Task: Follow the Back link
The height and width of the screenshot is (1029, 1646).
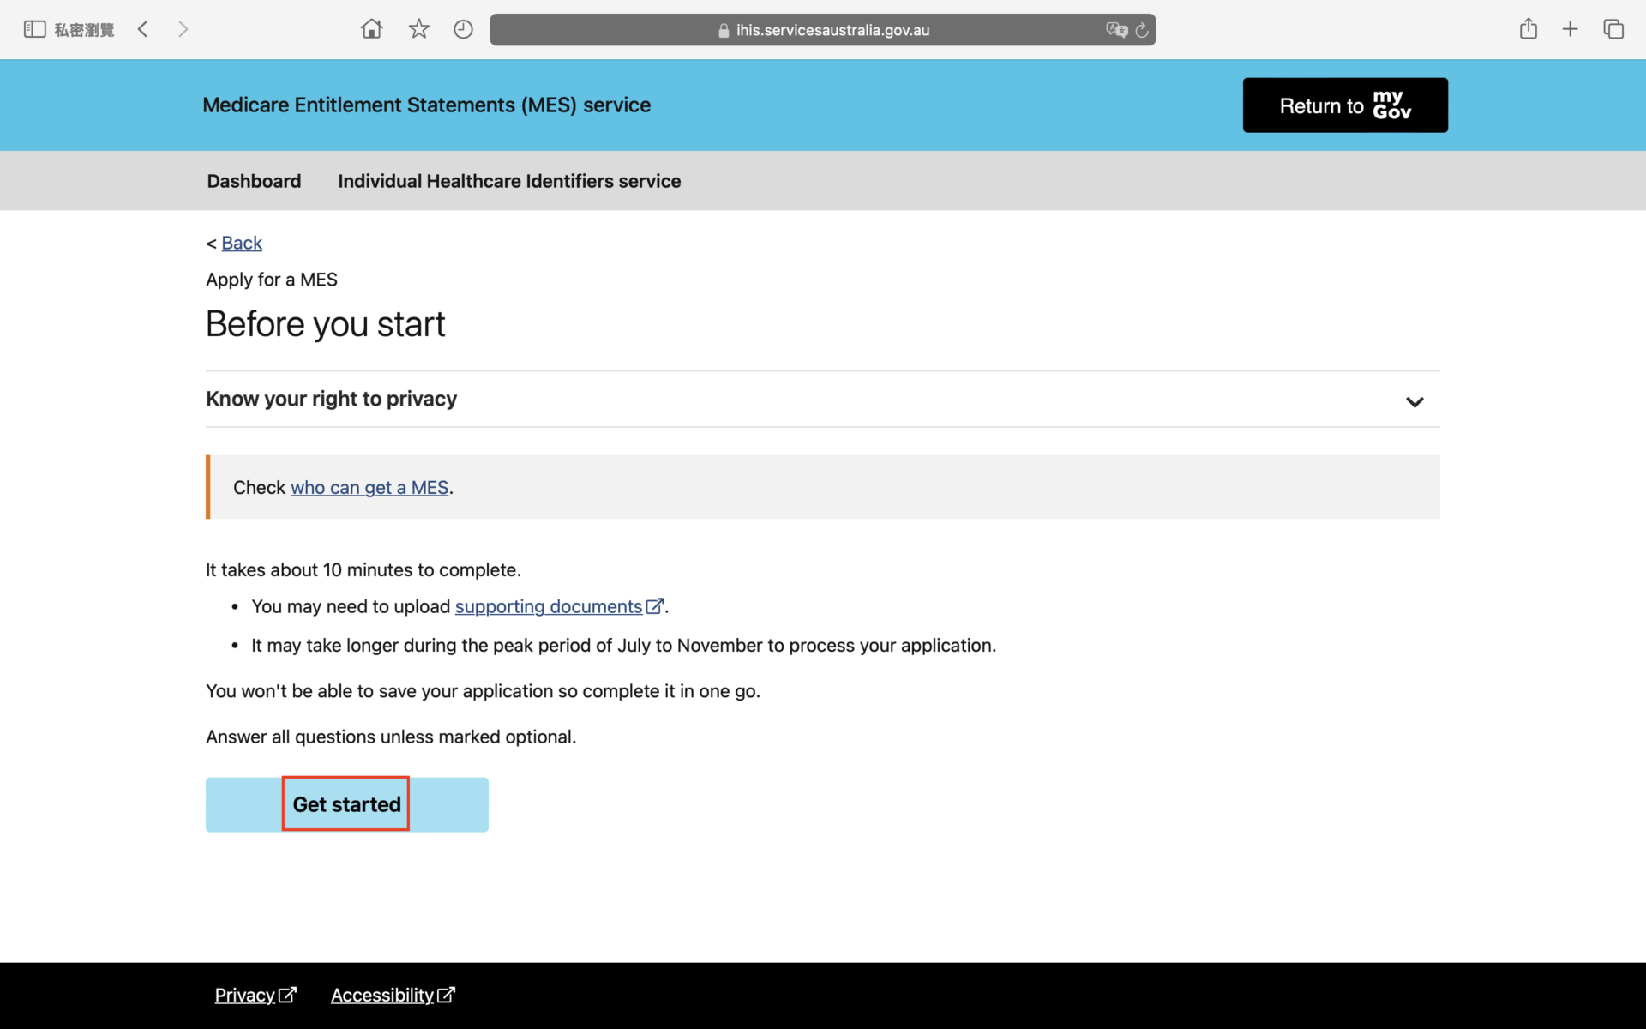Action: [x=242, y=244]
